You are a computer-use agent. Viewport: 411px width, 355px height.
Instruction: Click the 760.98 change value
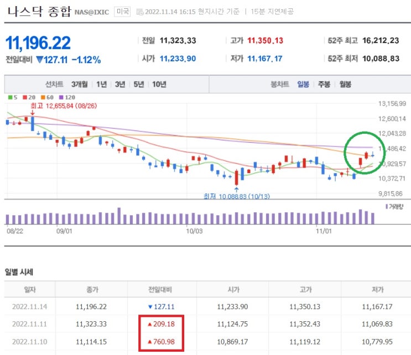pos(164,342)
